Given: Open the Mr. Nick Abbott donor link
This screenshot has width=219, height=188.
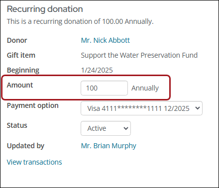Looking at the screenshot, I should pyautogui.click(x=106, y=40).
